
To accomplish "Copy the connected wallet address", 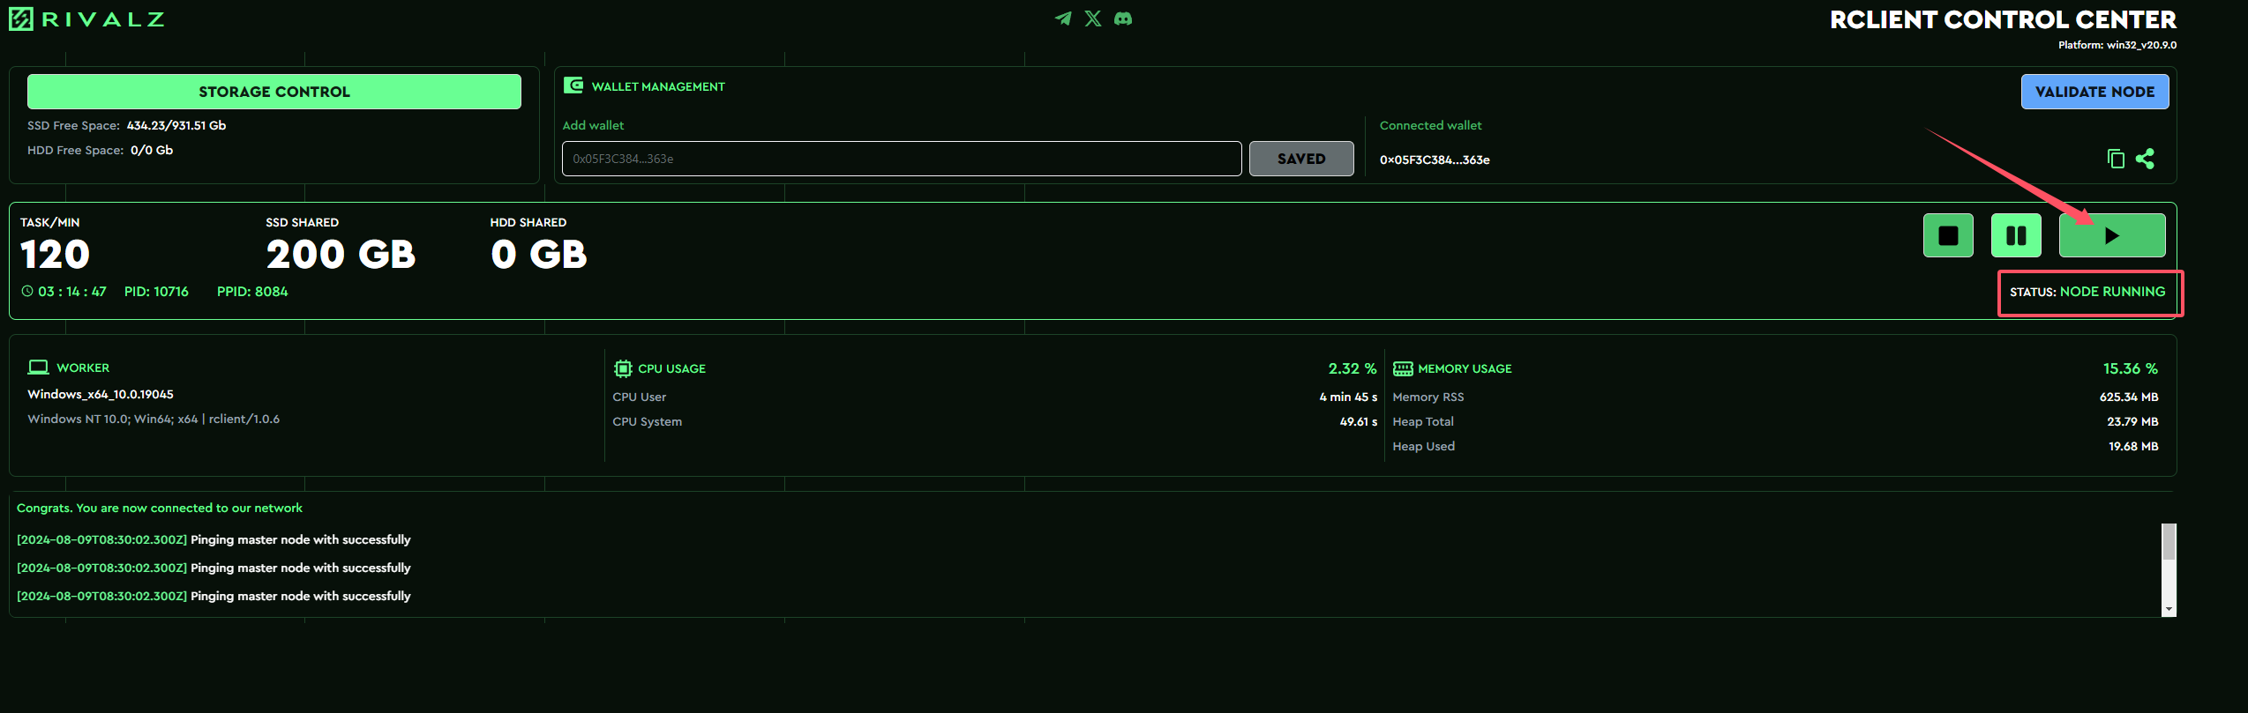I will pos(2116,159).
